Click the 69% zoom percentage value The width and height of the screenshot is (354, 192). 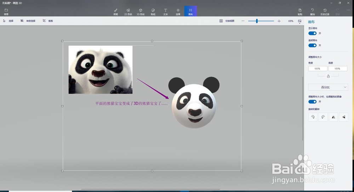291,21
